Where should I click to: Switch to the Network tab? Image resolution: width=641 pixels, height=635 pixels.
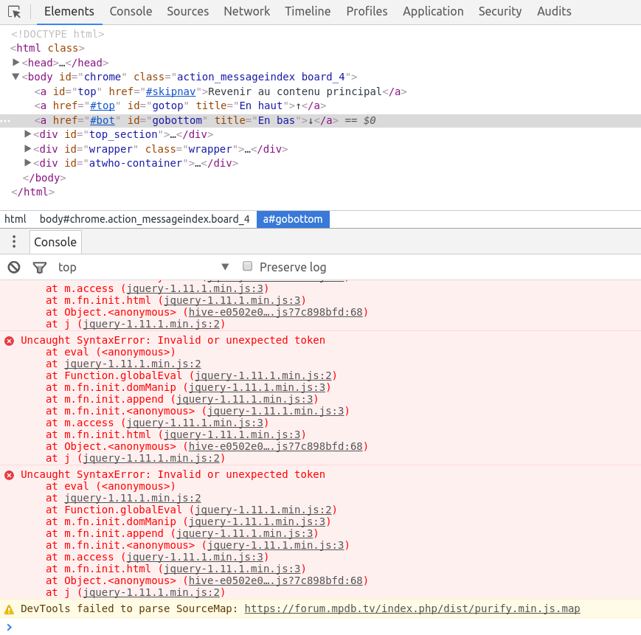click(246, 11)
